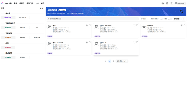Open the notifications bell
Screen dimensions: 187x98
[163, 3]
